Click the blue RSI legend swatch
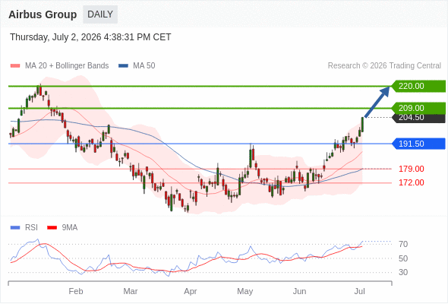The image size is (448, 304). [x=15, y=228]
